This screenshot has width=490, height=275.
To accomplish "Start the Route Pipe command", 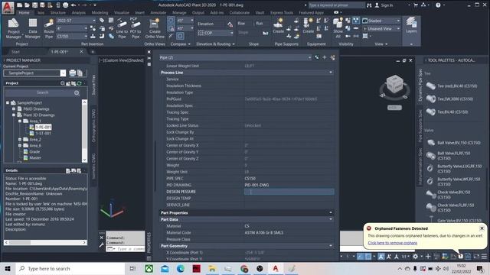I will point(49,28).
